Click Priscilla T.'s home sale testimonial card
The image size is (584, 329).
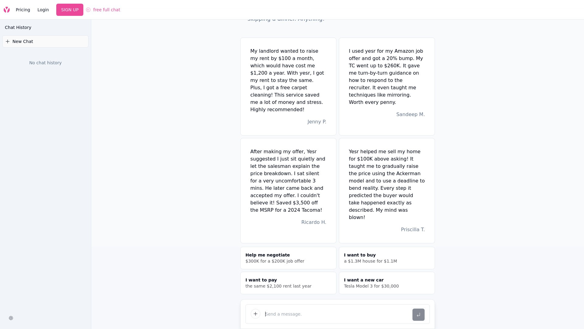pyautogui.click(x=387, y=191)
